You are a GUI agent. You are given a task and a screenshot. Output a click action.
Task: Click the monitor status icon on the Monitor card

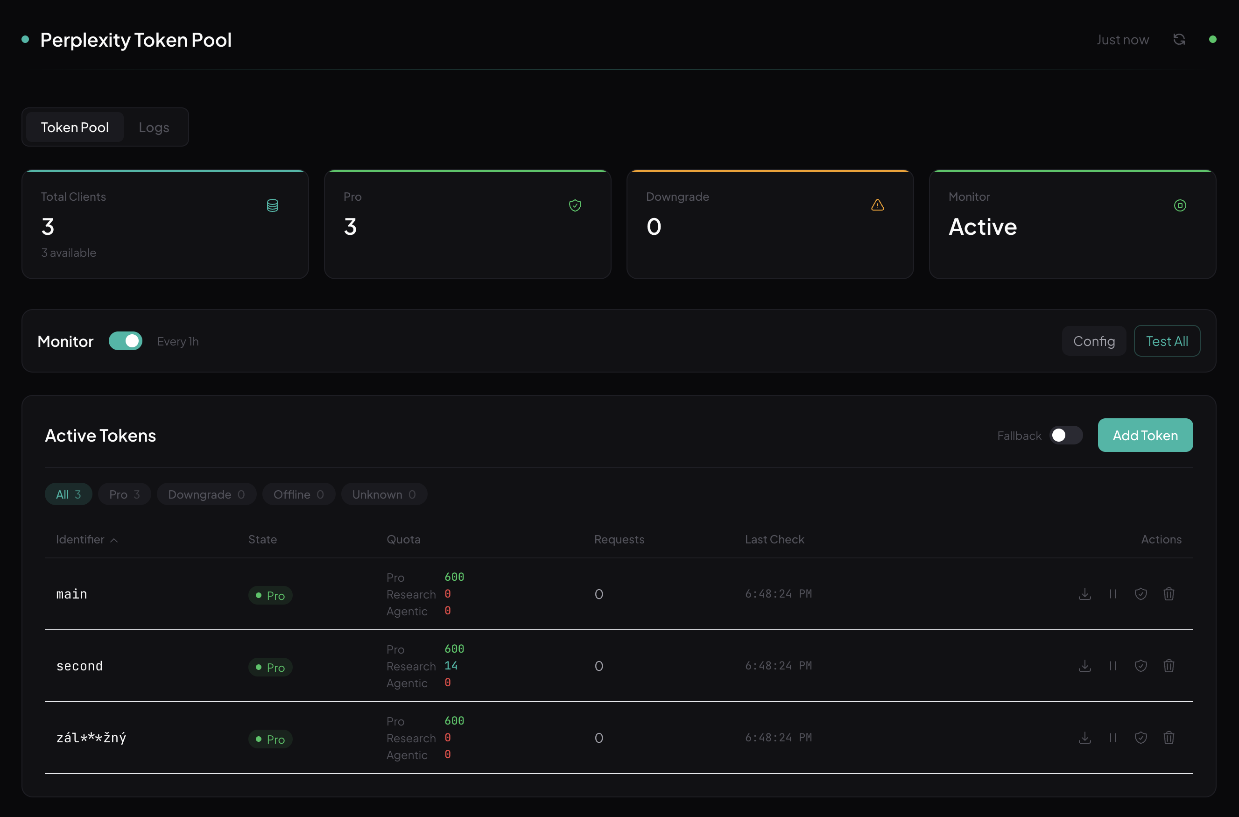[1180, 205]
